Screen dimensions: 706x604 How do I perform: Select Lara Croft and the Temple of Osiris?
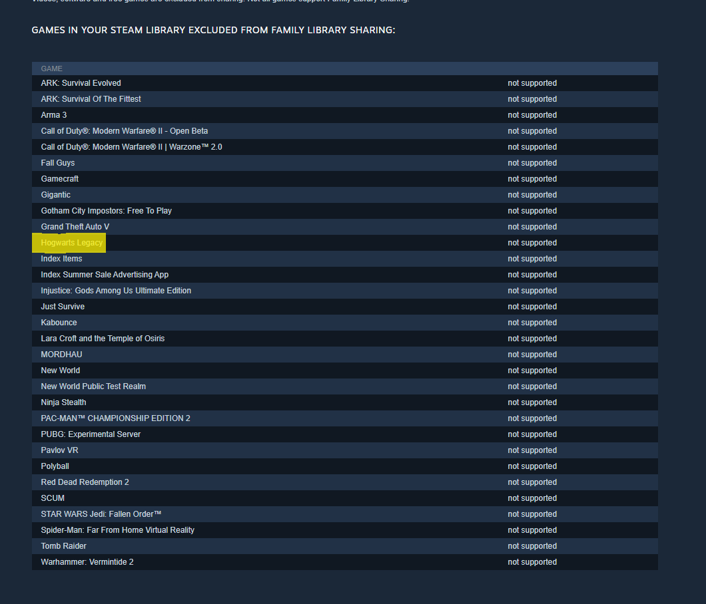(103, 339)
